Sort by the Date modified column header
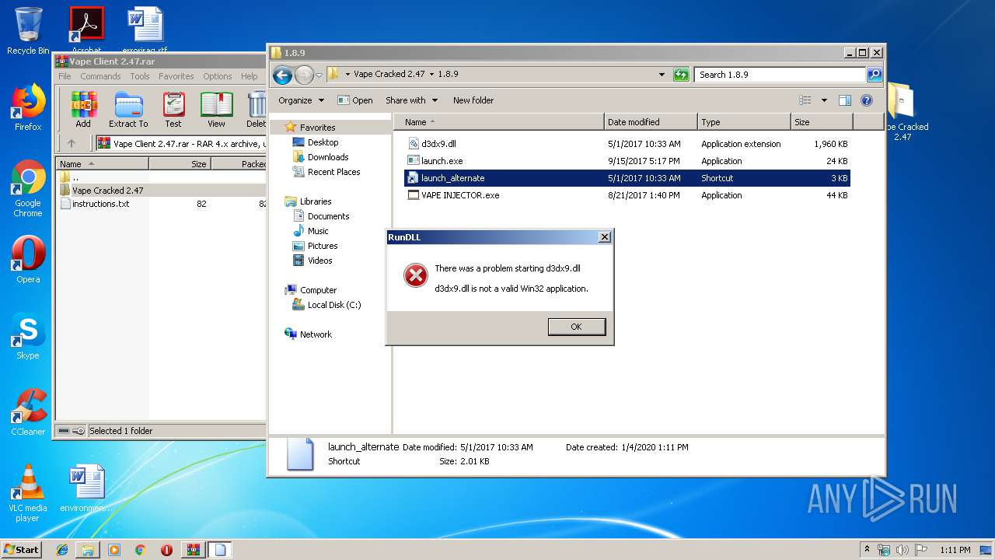 click(x=651, y=122)
